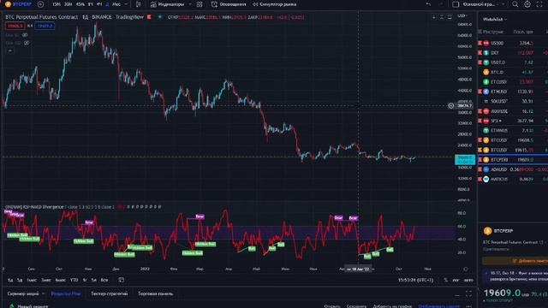Select DXY row in the watchlist
548x308 pixels.
click(513, 53)
